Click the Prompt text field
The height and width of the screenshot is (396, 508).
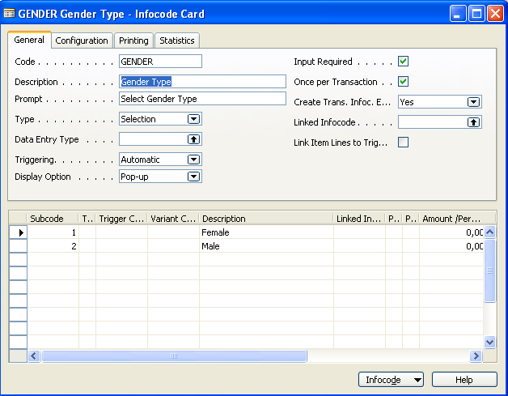point(202,99)
